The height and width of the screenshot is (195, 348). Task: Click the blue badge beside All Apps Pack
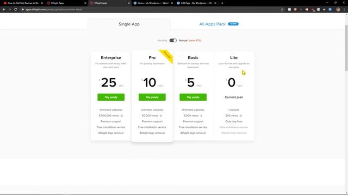(233, 24)
